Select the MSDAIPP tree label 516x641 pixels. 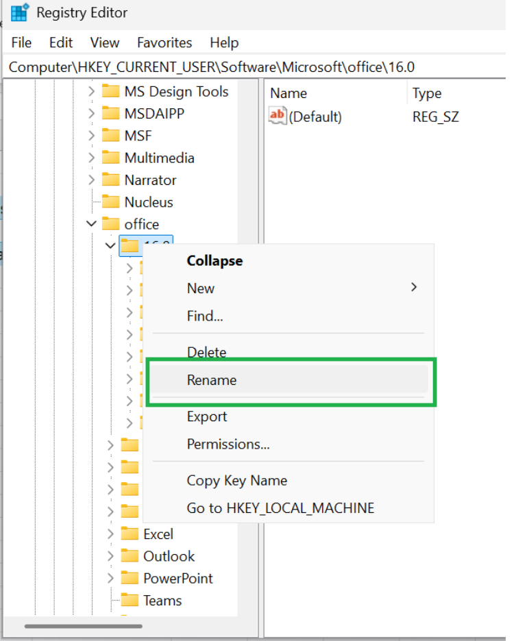154,113
